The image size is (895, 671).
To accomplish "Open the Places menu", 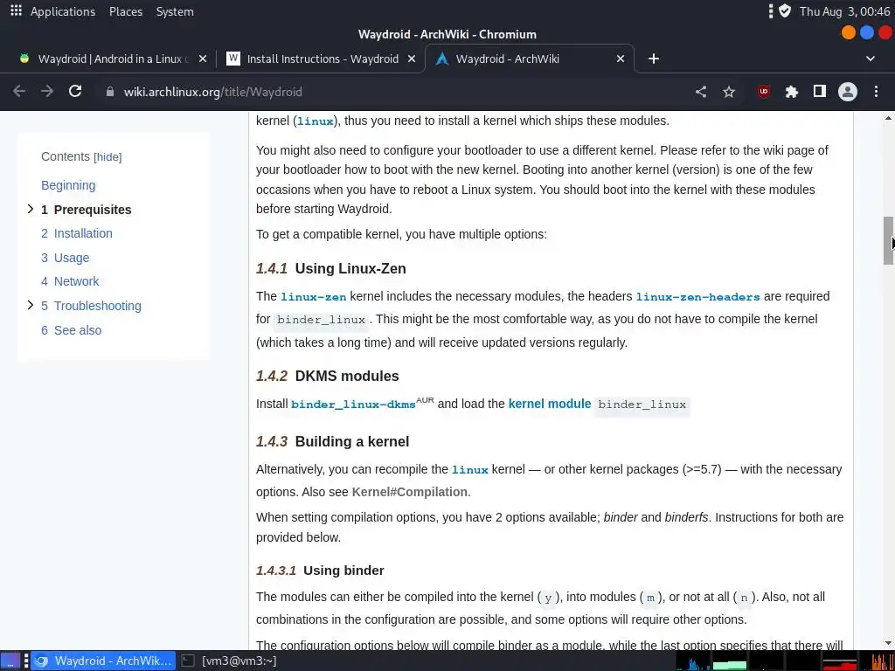I will click(x=126, y=11).
